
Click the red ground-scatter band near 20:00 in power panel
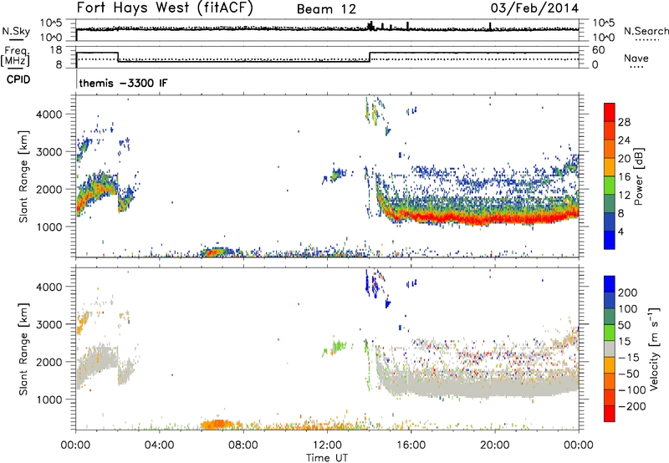pyautogui.click(x=494, y=219)
